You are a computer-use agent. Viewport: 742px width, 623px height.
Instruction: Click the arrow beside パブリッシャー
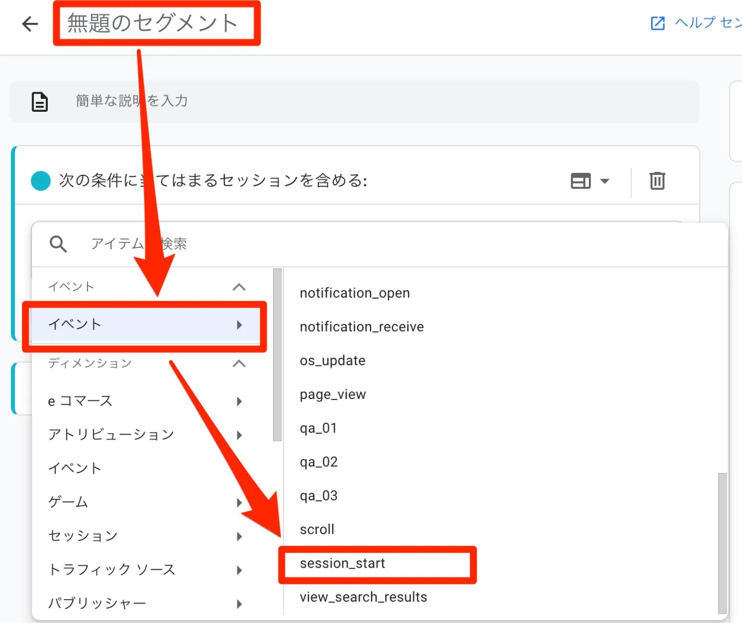coord(240,604)
